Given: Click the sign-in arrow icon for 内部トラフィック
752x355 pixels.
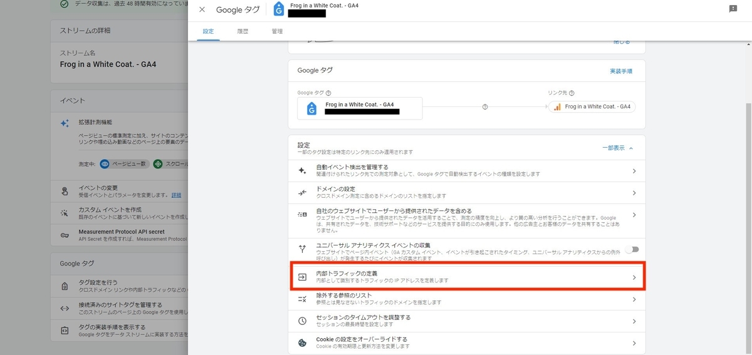Looking at the screenshot, I should 302,277.
